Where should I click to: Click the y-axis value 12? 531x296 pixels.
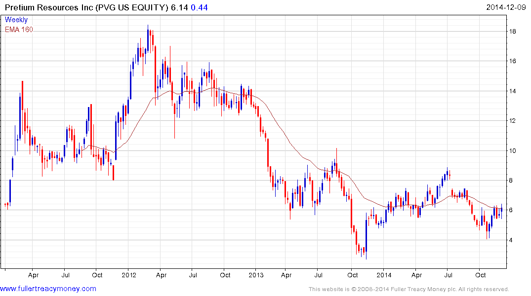point(513,121)
